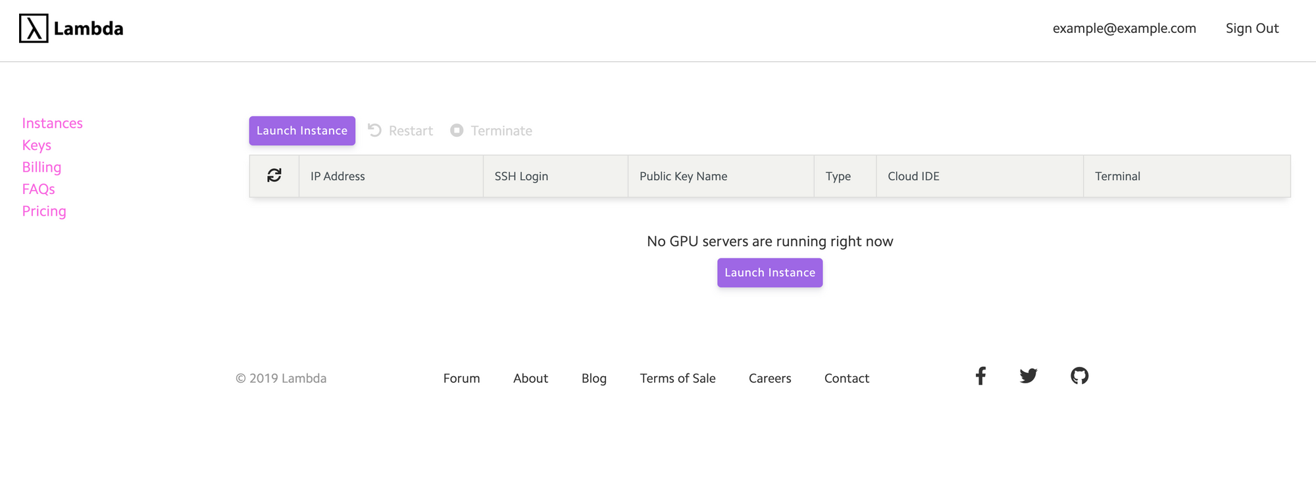Click the Terminate instance button
Image resolution: width=1316 pixels, height=478 pixels.
tap(492, 131)
